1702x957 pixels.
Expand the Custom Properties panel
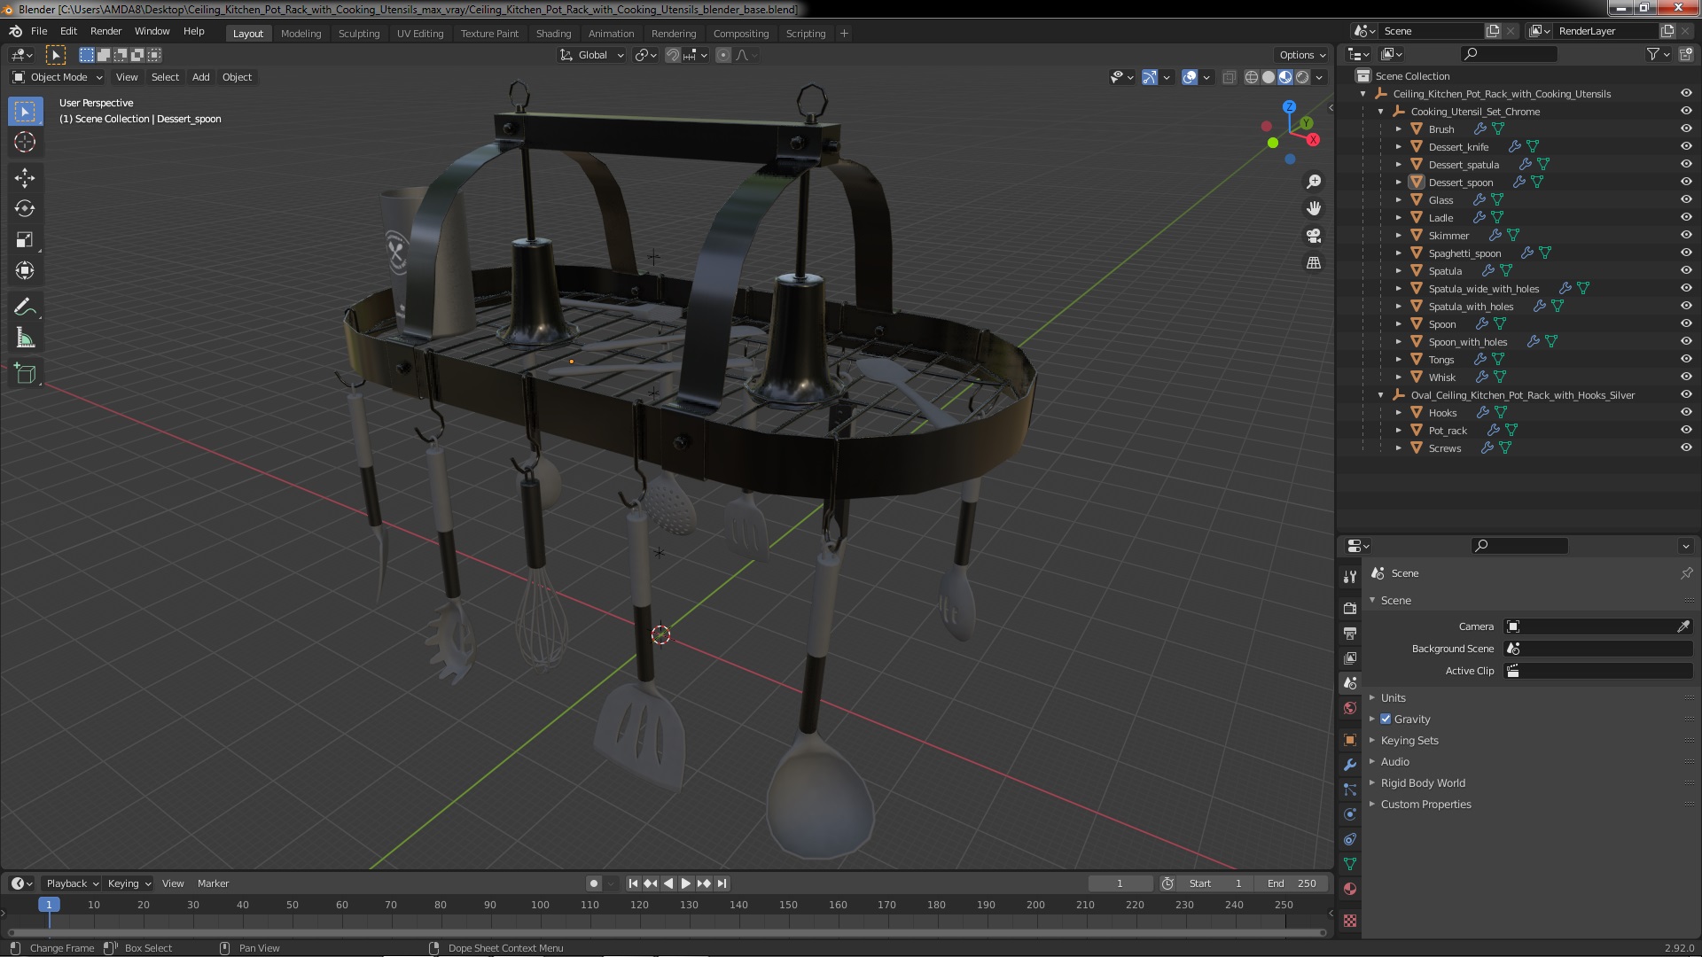(1425, 805)
